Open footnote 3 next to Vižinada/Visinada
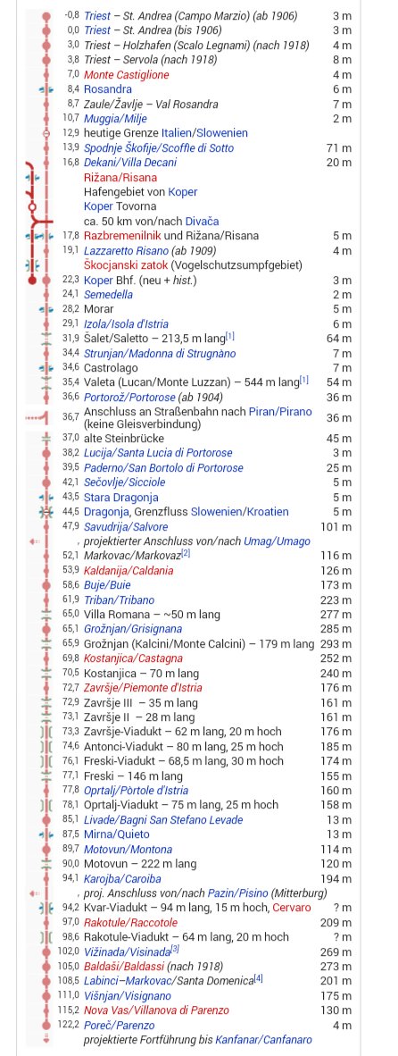This screenshot has height=1056, width=398. point(175,950)
